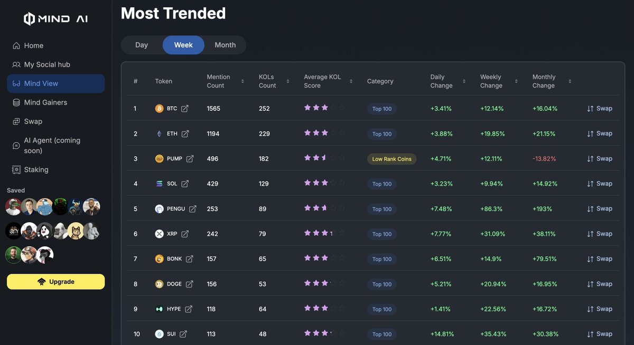The image size is (634, 345).
Task: Click the Low Rank Coins badge
Action: pos(391,159)
